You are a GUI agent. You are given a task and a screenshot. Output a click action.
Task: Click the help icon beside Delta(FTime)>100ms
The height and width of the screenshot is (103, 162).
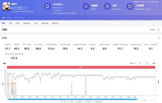point(22,54)
